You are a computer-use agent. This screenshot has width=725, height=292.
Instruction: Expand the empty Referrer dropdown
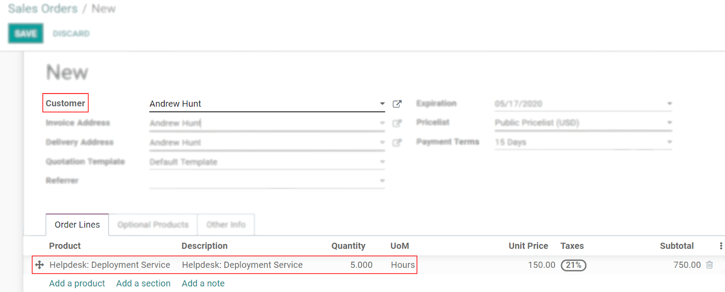[x=382, y=180]
